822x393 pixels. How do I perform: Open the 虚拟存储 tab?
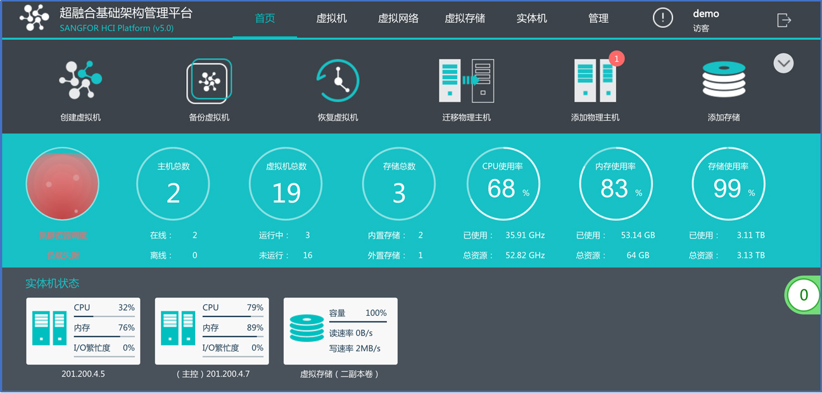(465, 18)
